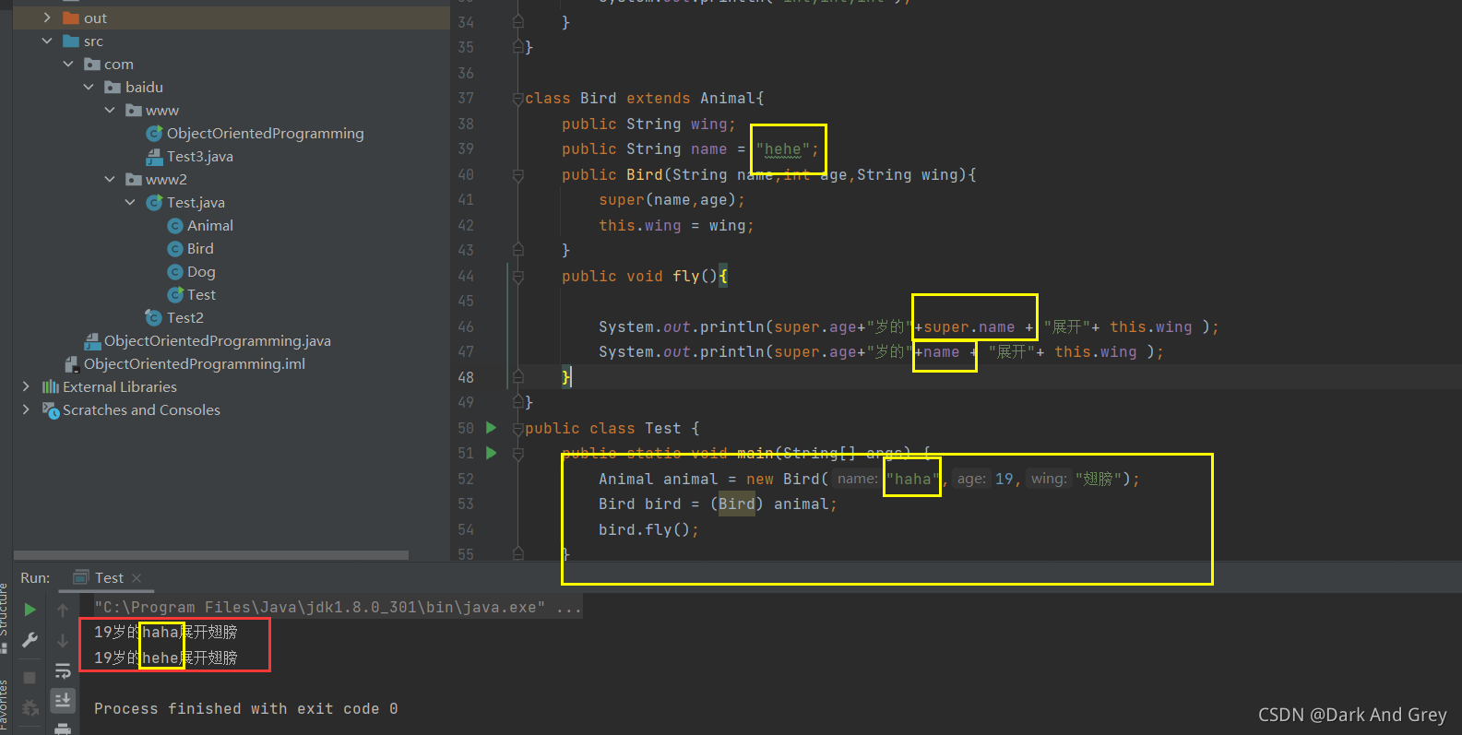The width and height of the screenshot is (1462, 735).
Task: Go up the stack trace arrow
Action: pos(63,610)
